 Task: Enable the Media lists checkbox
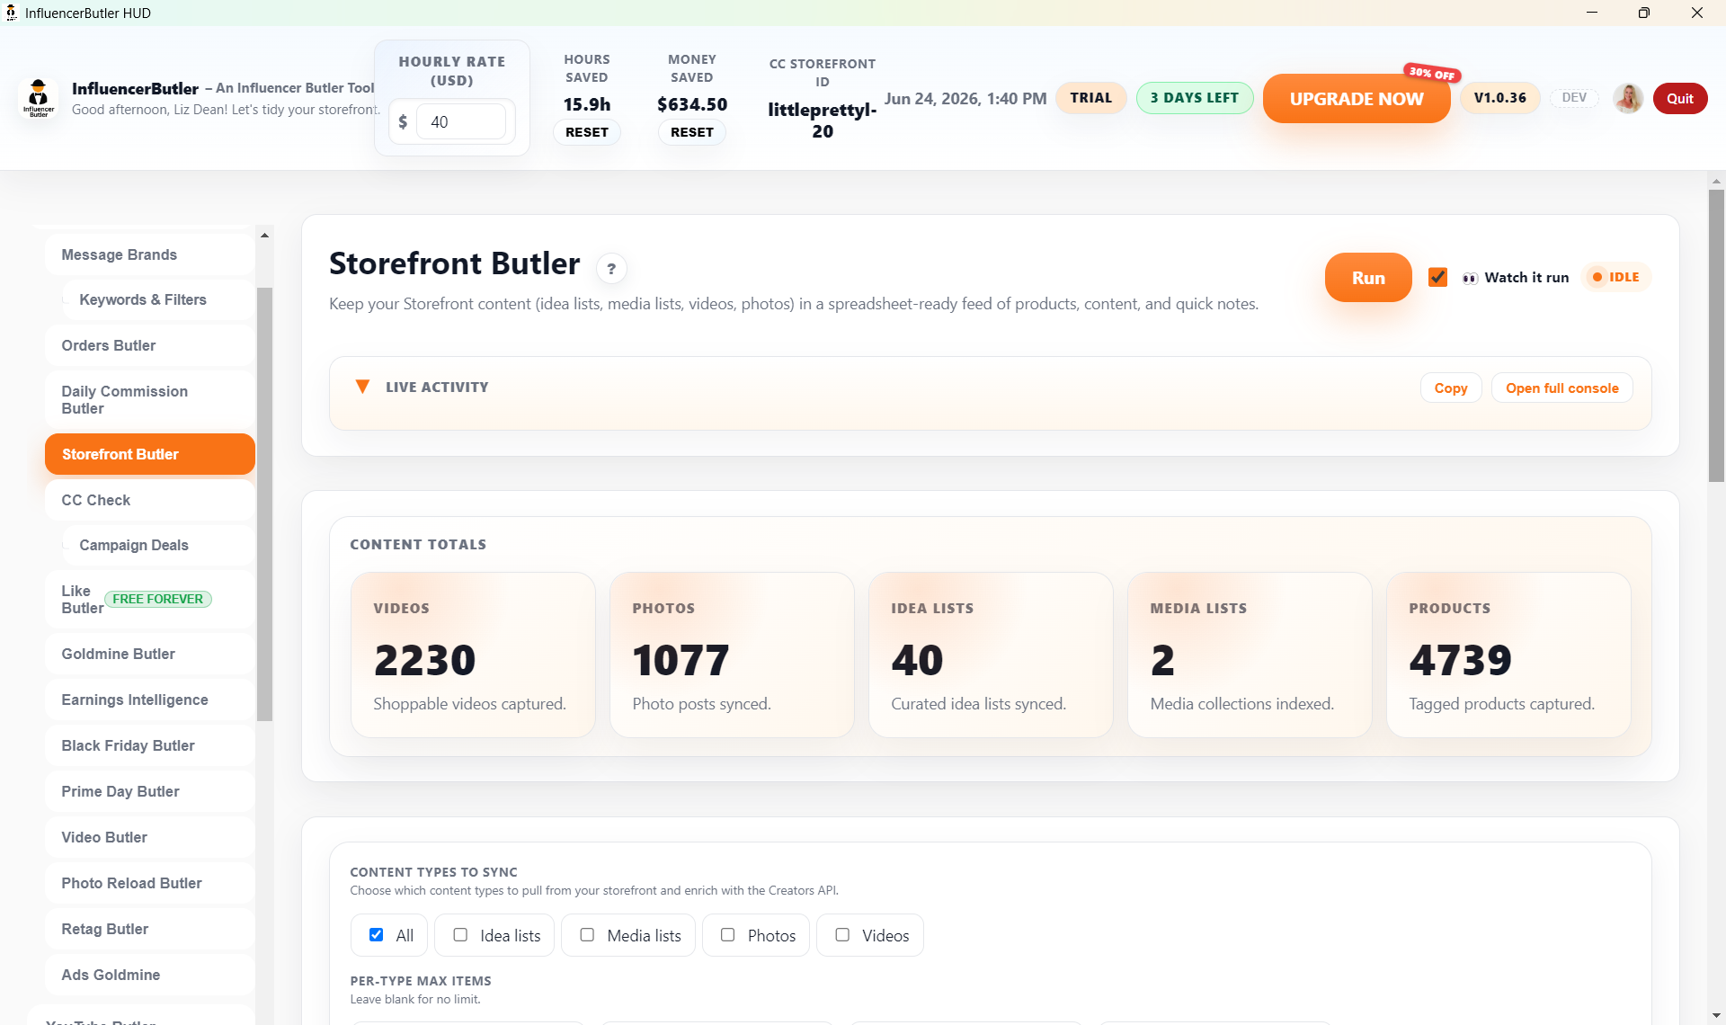coord(587,935)
